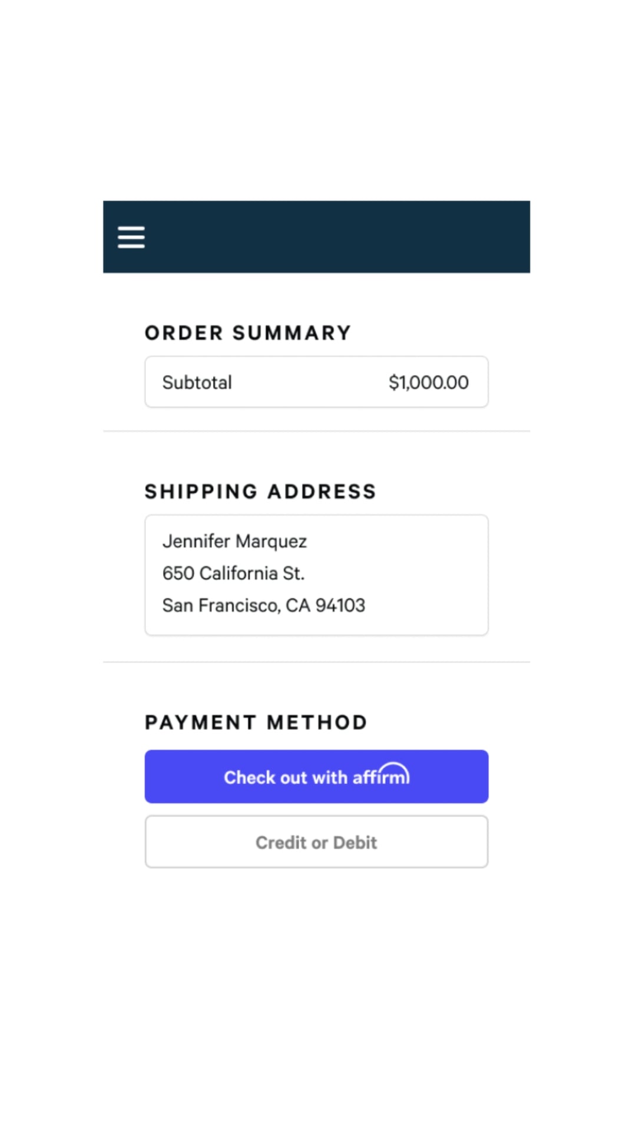Click the word SUMMARY in the heading
Screen dimensions: 636x1130
[291, 333]
